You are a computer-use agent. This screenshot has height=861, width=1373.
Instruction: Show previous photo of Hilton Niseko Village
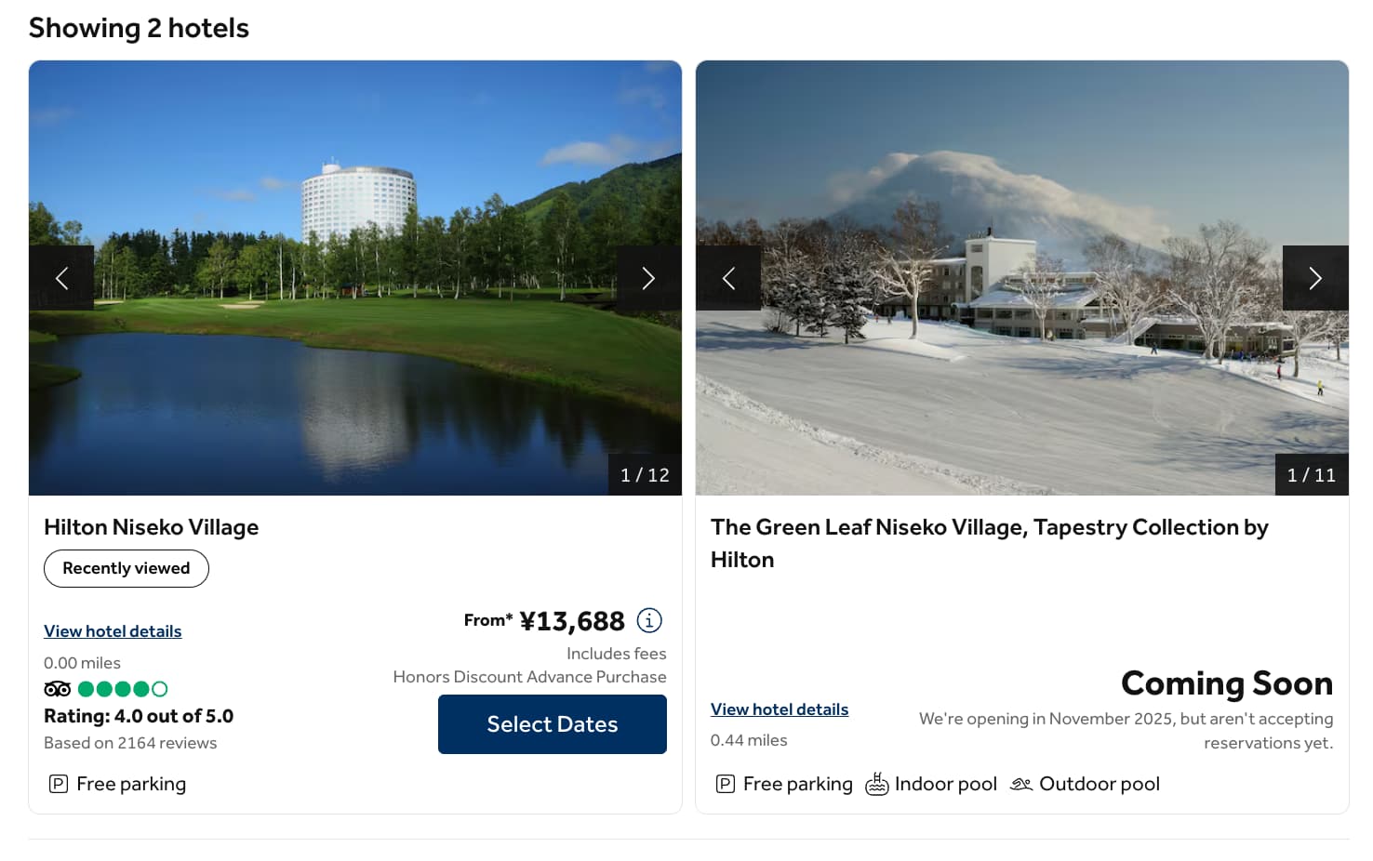point(61,278)
